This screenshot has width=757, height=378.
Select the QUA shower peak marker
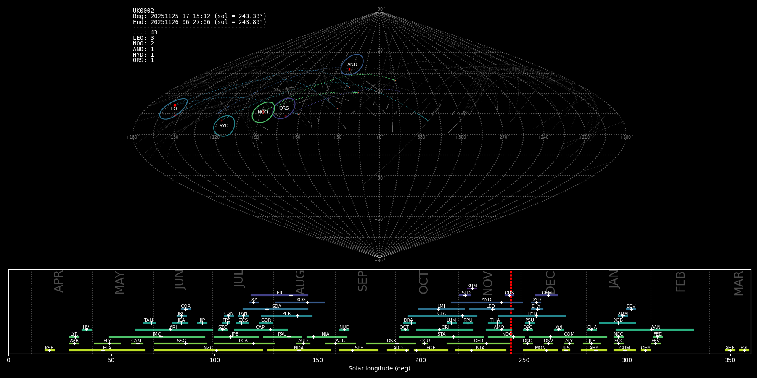point(591,330)
